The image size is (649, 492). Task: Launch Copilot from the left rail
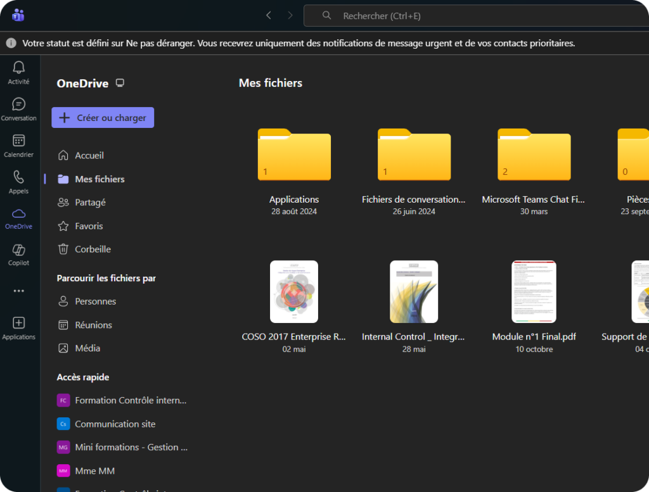[x=18, y=249]
